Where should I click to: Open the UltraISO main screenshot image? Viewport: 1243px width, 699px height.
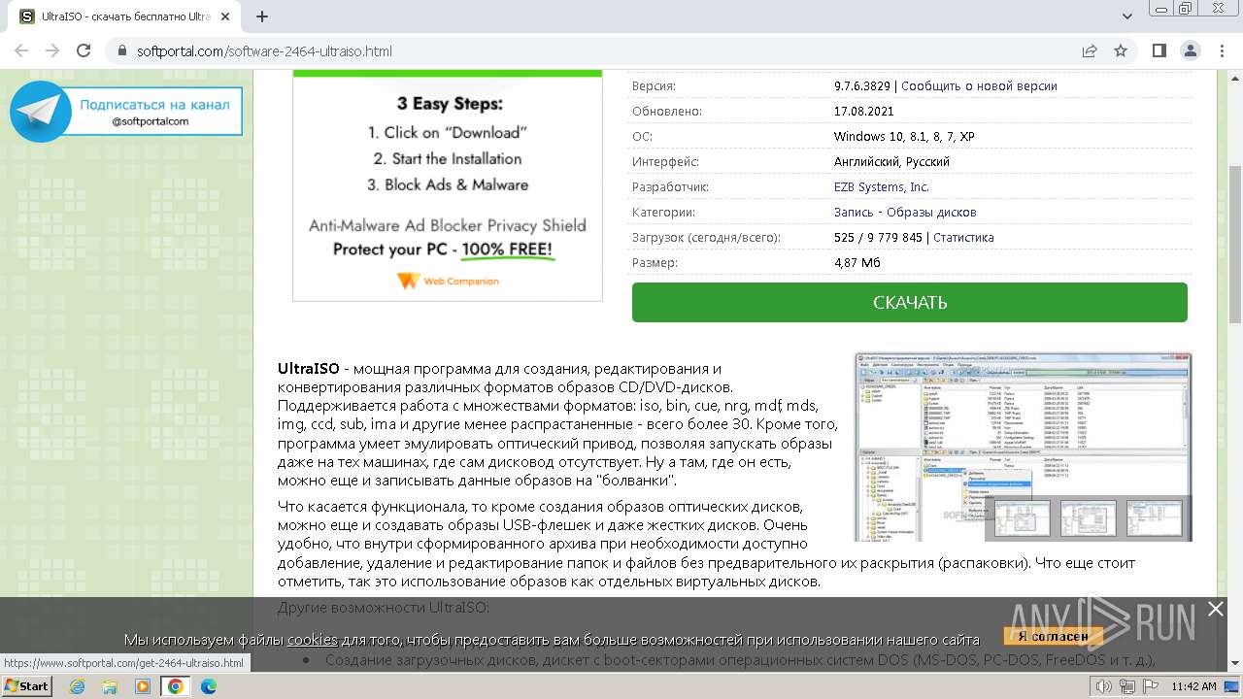click(1023, 447)
